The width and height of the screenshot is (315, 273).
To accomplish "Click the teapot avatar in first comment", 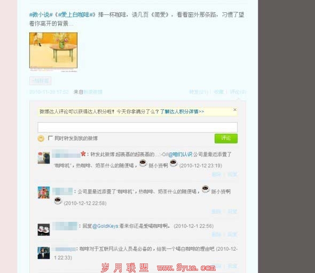I will pyautogui.click(x=44, y=158).
